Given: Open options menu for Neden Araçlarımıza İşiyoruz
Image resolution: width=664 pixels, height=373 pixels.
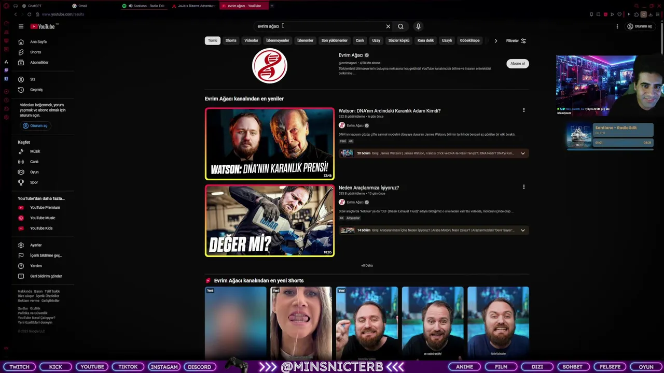Looking at the screenshot, I should pyautogui.click(x=524, y=187).
